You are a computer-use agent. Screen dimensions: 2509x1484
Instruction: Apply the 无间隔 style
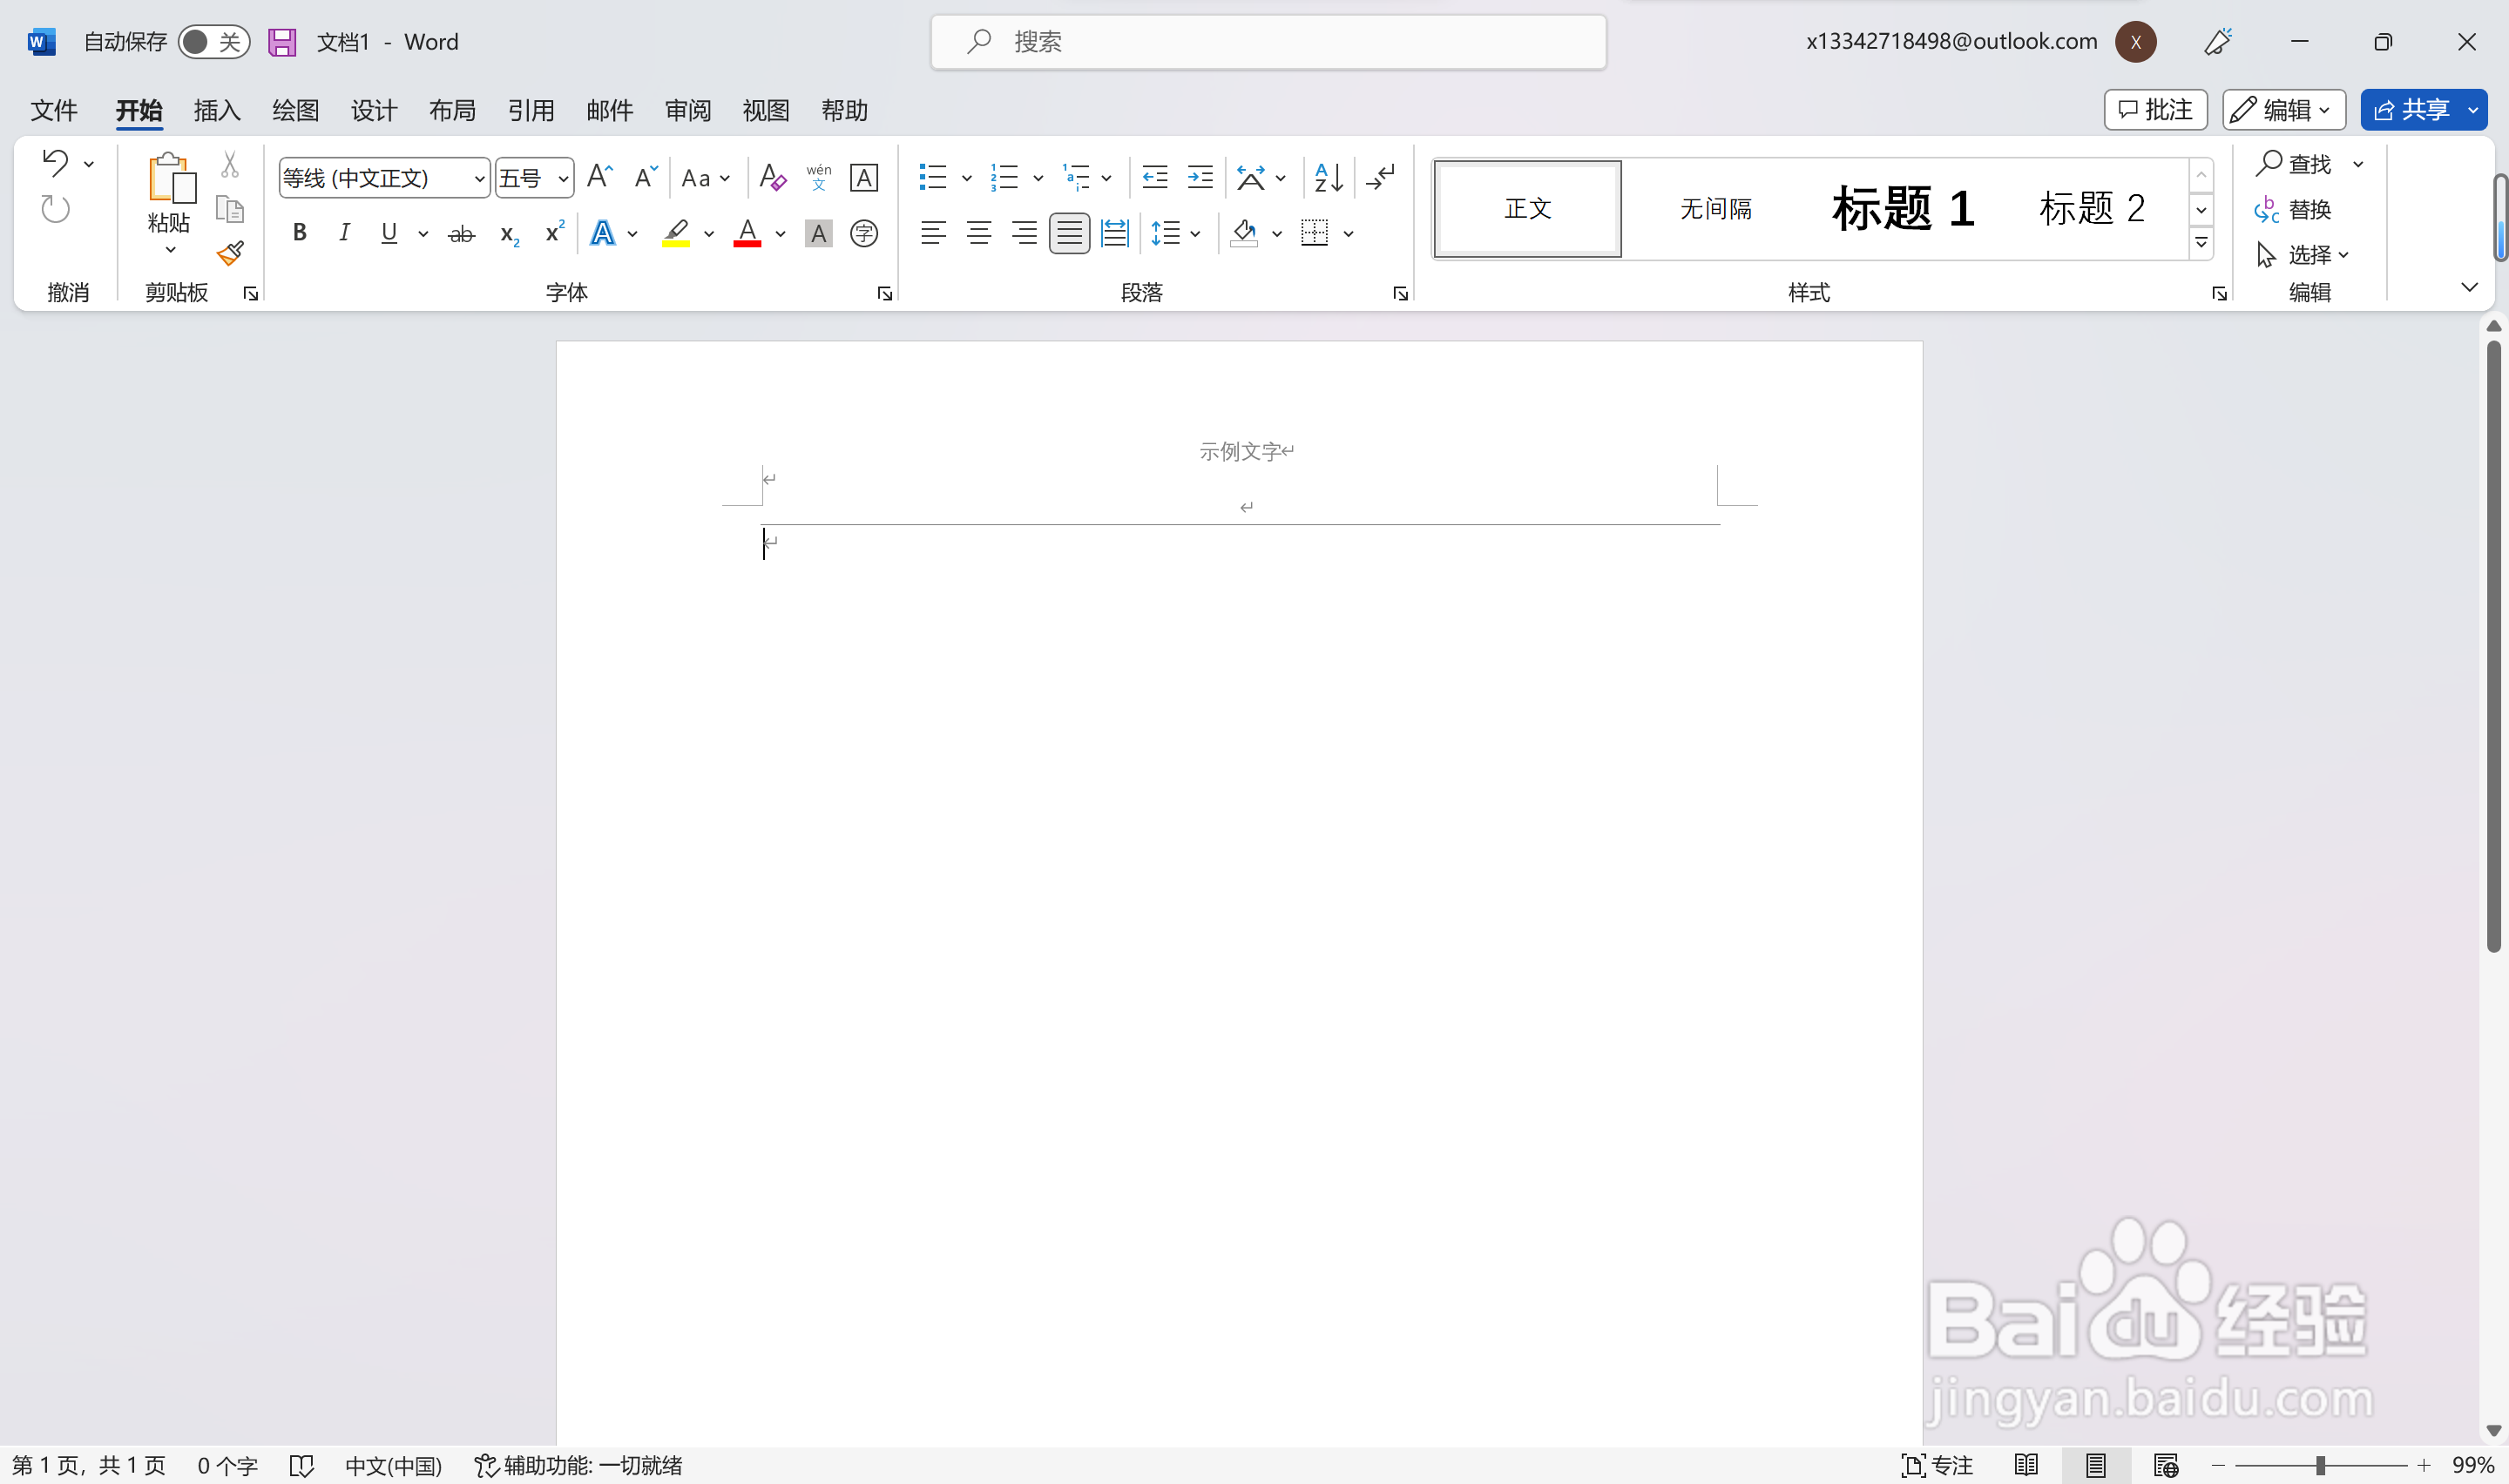(x=1716, y=208)
